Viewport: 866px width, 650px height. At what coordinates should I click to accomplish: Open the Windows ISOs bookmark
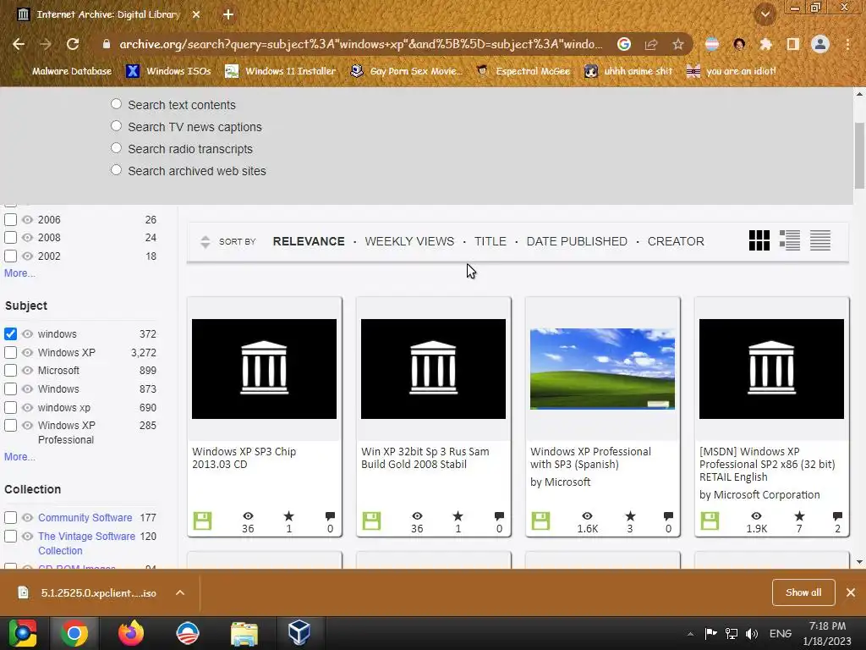168,71
